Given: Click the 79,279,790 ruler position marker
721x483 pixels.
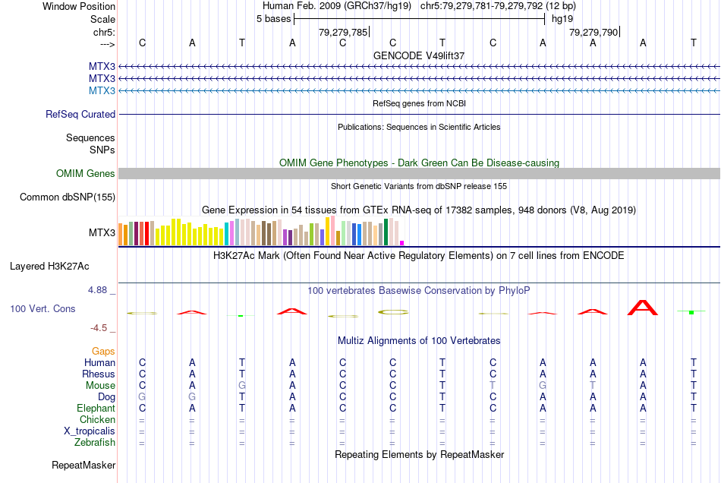Looking at the screenshot, I should tap(593, 32).
